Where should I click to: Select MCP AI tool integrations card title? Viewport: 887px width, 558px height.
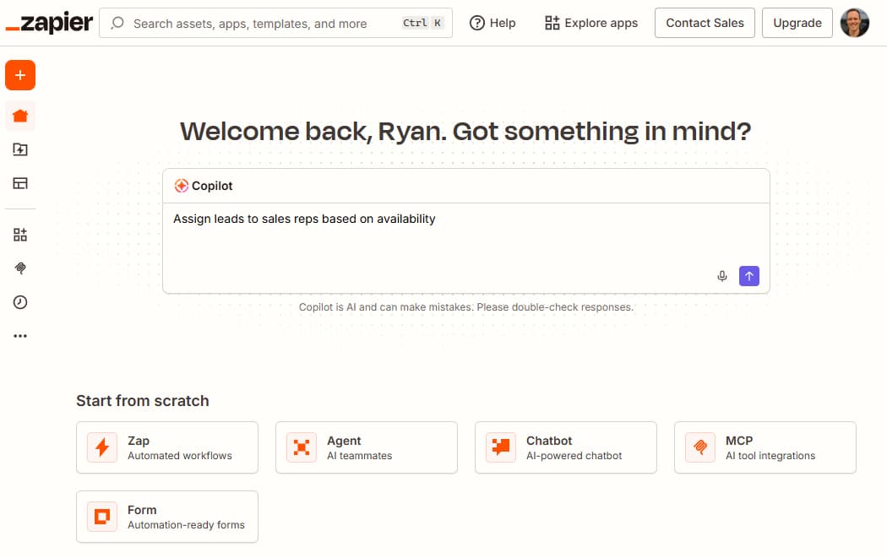739,441
